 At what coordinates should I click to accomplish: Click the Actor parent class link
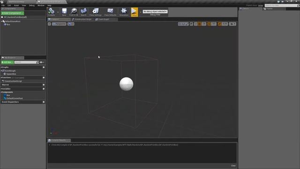(x=261, y=6)
